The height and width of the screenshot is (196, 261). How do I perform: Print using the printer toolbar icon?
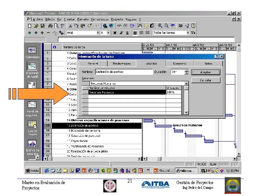point(50,26)
